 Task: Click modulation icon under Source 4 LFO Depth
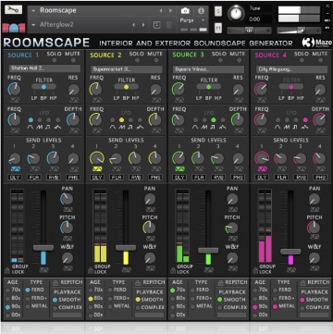click(x=320, y=130)
